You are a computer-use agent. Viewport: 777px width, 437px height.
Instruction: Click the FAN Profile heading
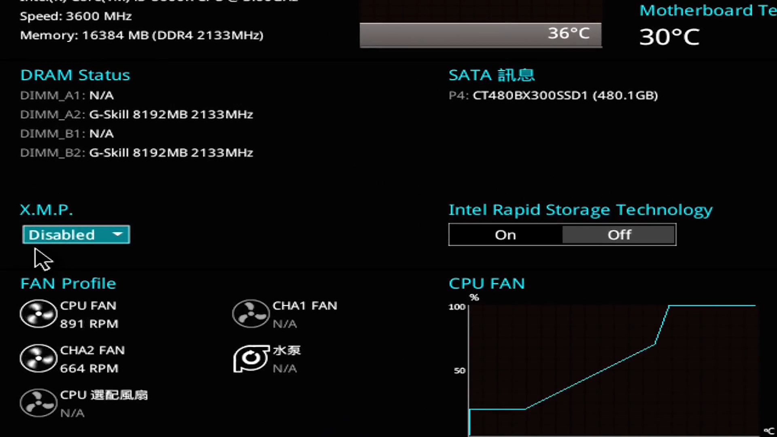(68, 283)
